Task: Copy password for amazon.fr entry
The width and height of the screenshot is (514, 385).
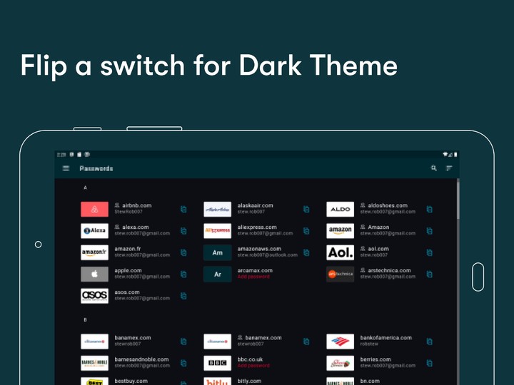Action: (x=183, y=252)
